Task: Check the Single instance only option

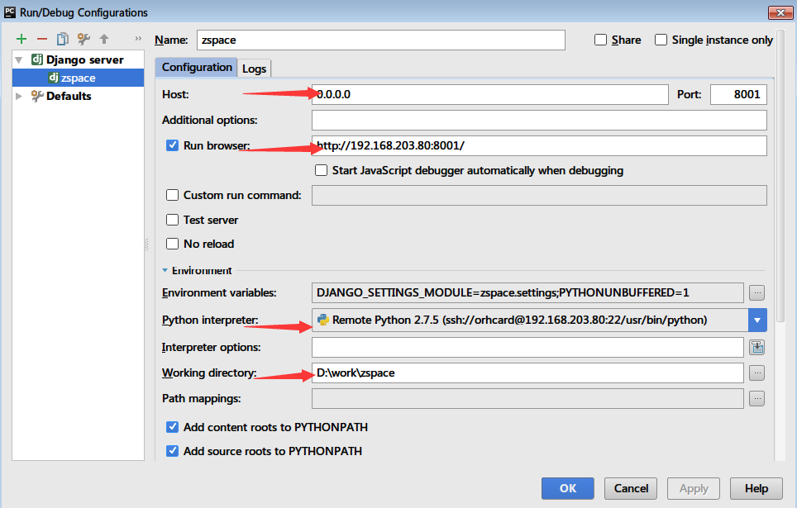Action: [661, 40]
